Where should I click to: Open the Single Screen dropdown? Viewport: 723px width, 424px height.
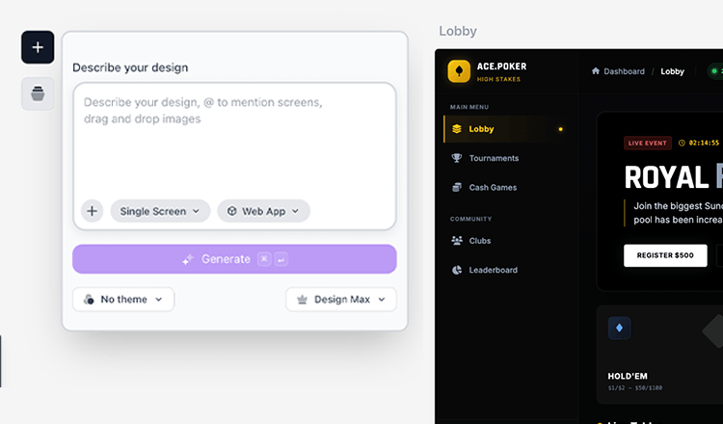(160, 211)
